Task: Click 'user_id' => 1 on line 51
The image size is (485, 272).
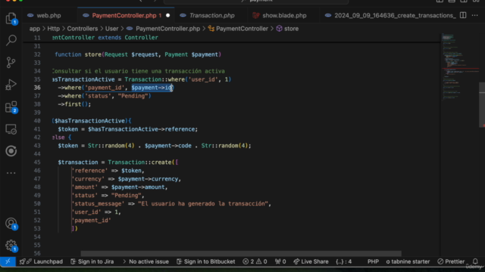Action: tap(95, 212)
